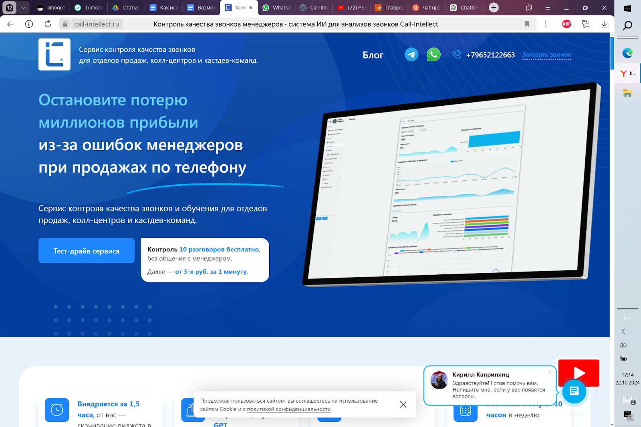641x427 pixels.
Task: Open the extensions icon beside ABP
Action: 585,24
